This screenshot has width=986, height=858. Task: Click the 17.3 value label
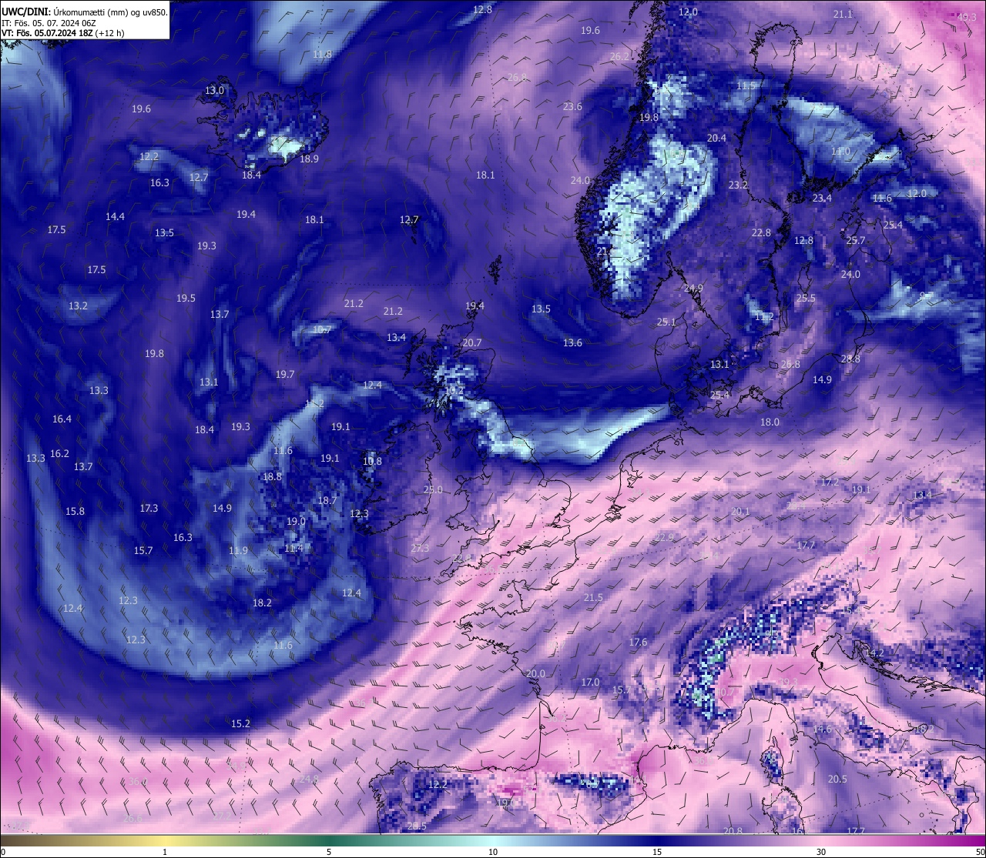(149, 509)
